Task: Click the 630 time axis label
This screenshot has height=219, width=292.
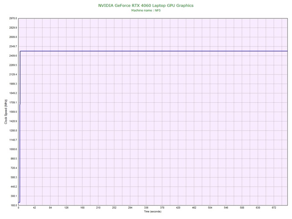Action: tap(258, 208)
